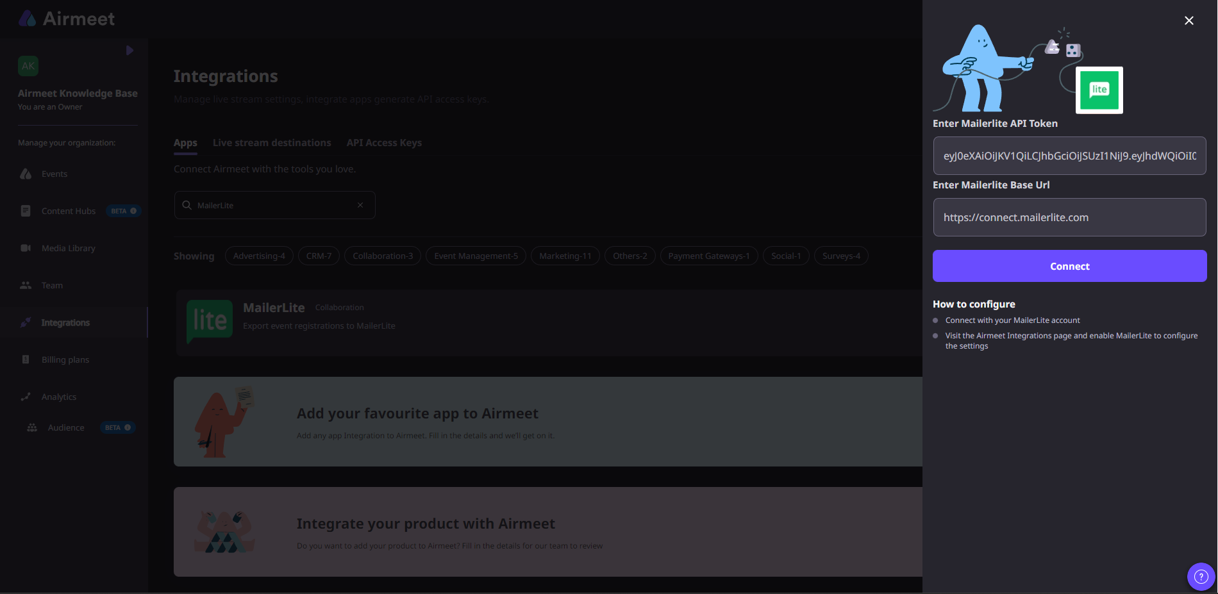Image resolution: width=1218 pixels, height=594 pixels.
Task: Click the Analytics chart icon
Action: (26, 397)
